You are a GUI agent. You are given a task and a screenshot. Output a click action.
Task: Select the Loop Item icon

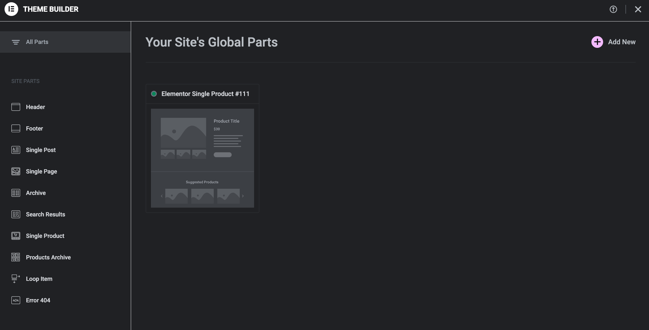click(16, 279)
